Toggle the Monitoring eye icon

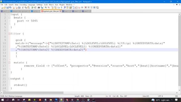coord(82,8)
